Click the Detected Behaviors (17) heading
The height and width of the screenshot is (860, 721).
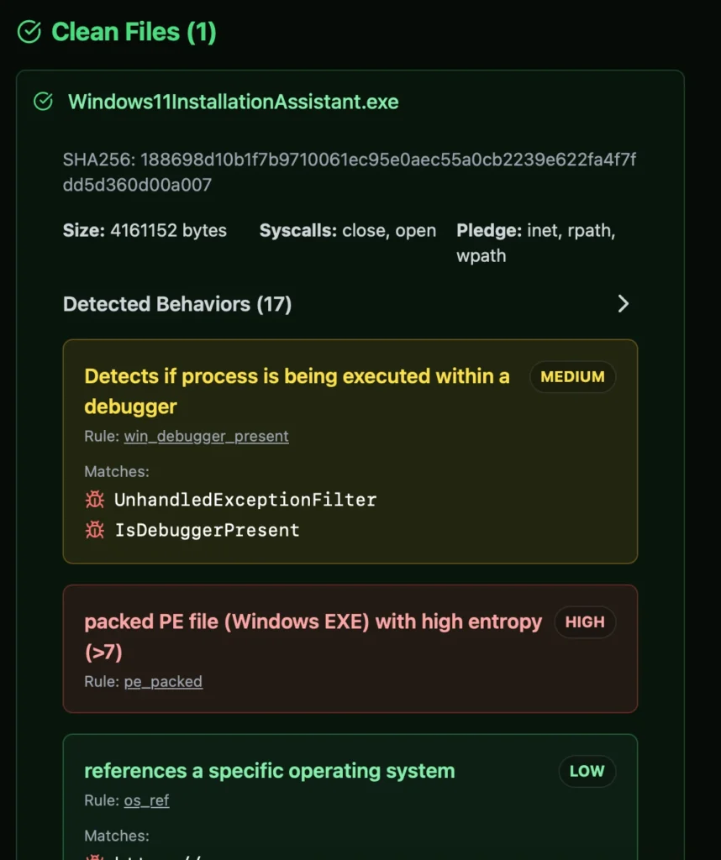point(177,304)
